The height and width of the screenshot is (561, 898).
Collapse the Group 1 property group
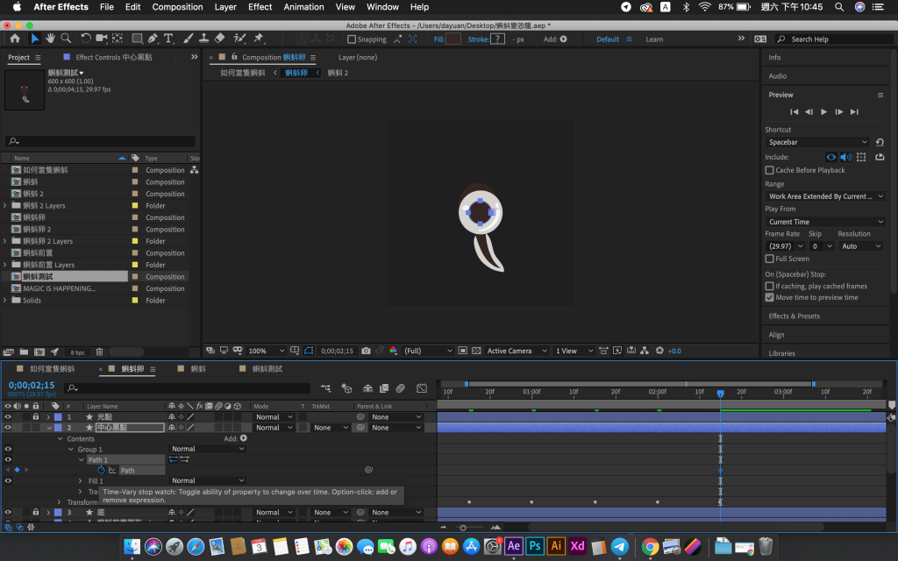click(x=71, y=450)
